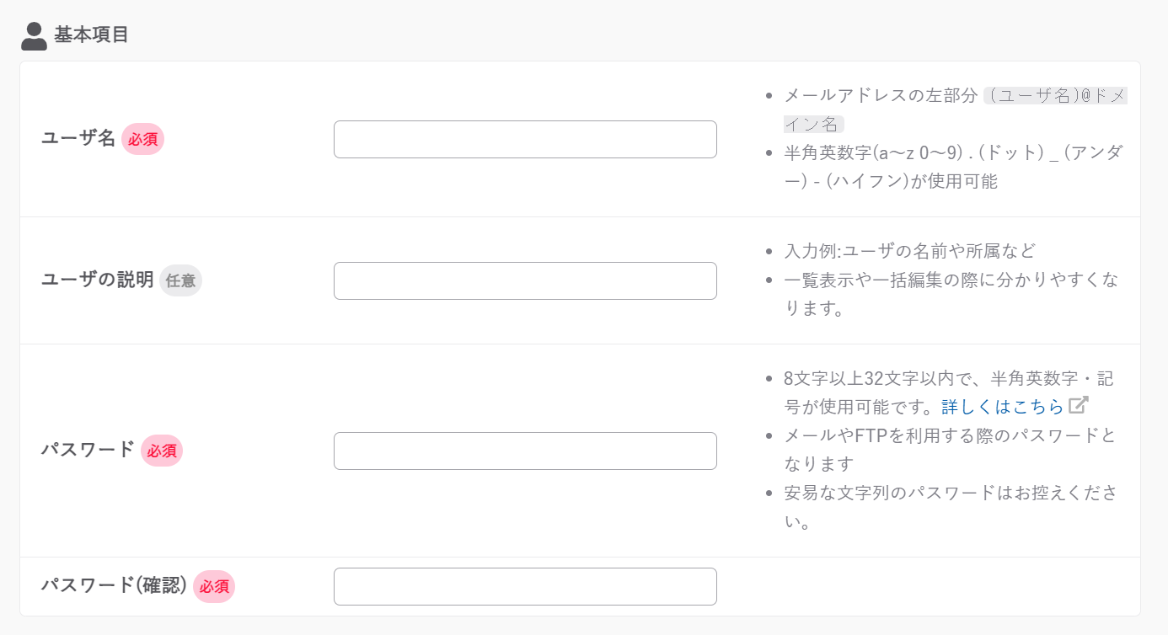
Task: Click the 必須 badge beside パスワード(確認)
Action: pyautogui.click(x=214, y=586)
